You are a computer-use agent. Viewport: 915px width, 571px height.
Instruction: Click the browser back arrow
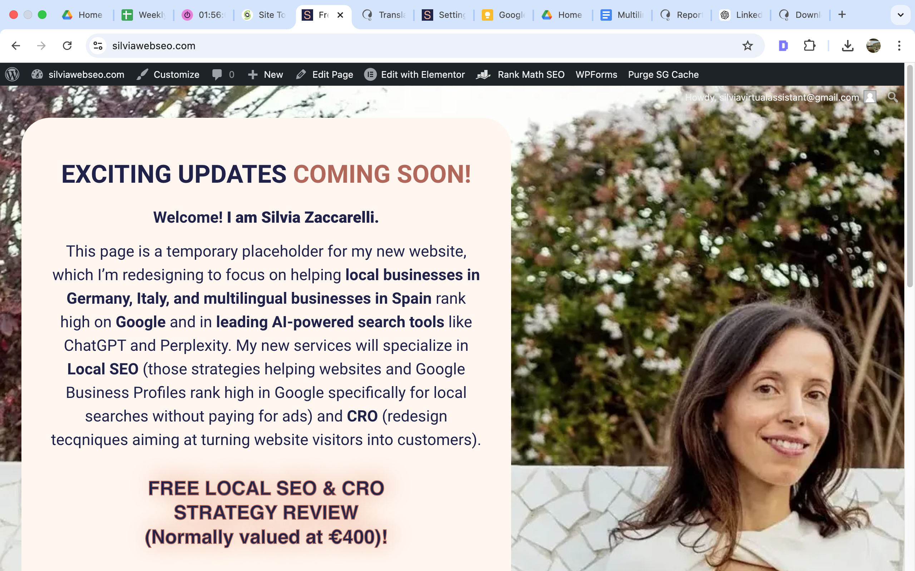[x=15, y=46]
